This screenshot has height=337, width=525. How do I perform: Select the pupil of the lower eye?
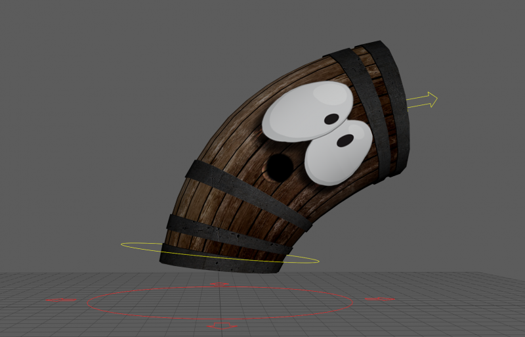pyautogui.click(x=345, y=141)
